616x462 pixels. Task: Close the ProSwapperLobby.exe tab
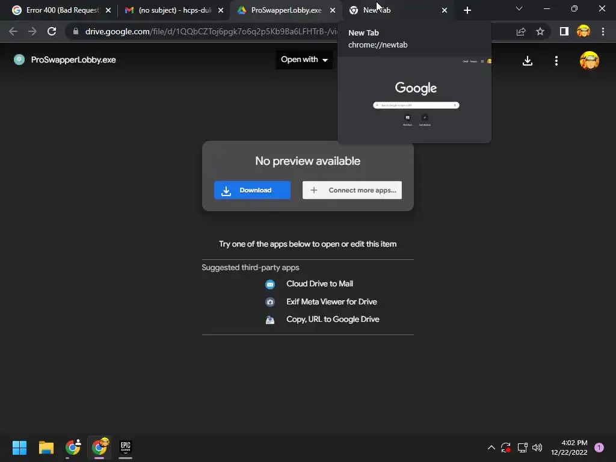tap(333, 10)
